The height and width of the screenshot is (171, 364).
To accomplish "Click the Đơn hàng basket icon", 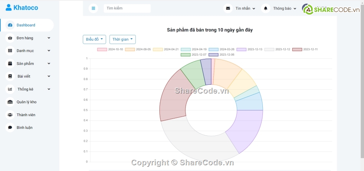I will tap(10, 38).
